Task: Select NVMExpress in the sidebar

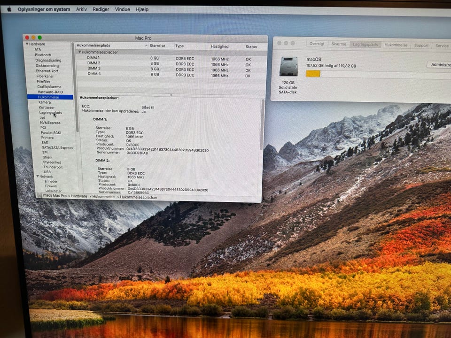Action: tap(50, 123)
